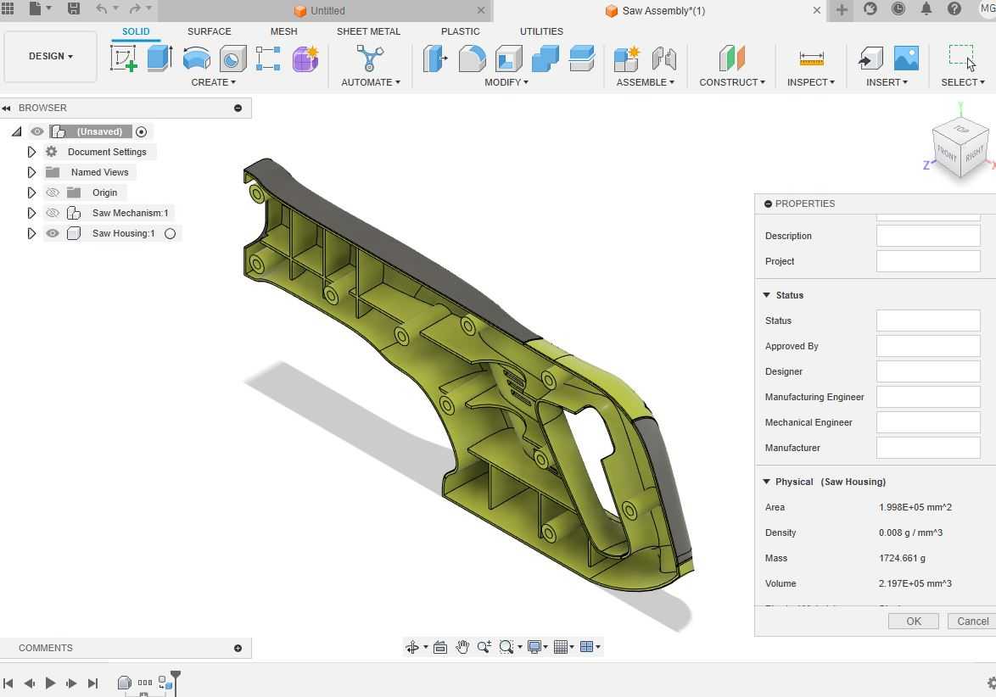Screen dimensions: 996x697
Task: Pick the Revolve tool icon
Action: [196, 59]
